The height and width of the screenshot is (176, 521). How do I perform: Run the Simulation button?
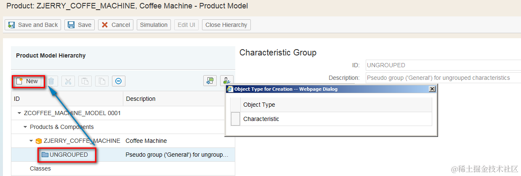(154, 25)
